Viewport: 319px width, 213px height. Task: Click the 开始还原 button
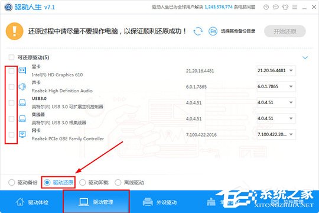tap(285, 31)
